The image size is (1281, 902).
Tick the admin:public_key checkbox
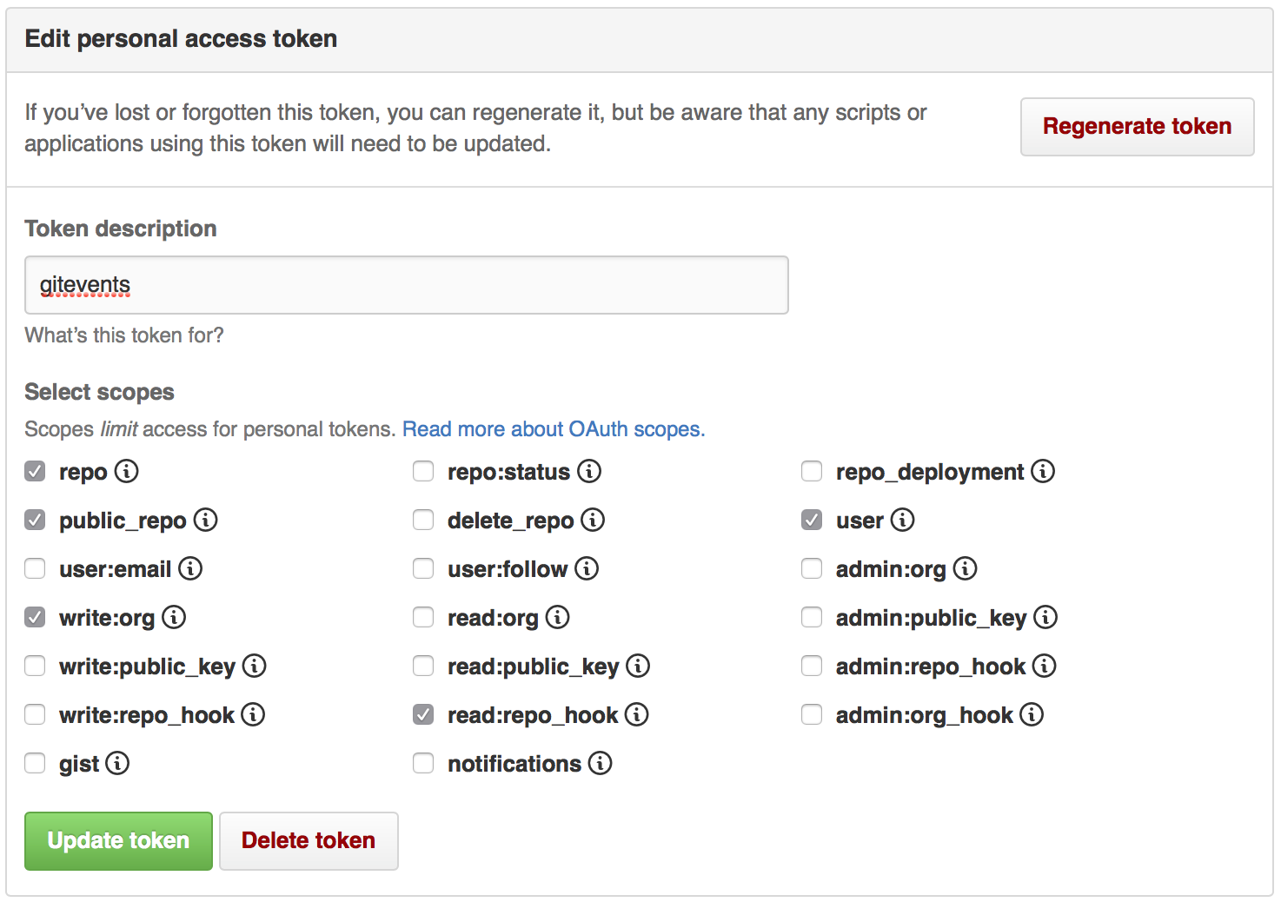pos(812,617)
